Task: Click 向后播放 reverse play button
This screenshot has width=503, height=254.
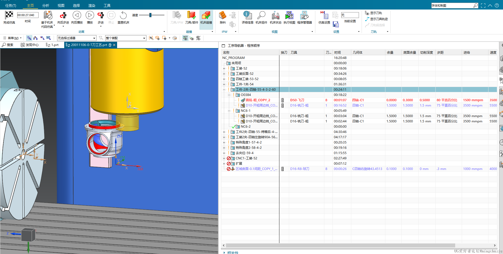Action: point(77,15)
